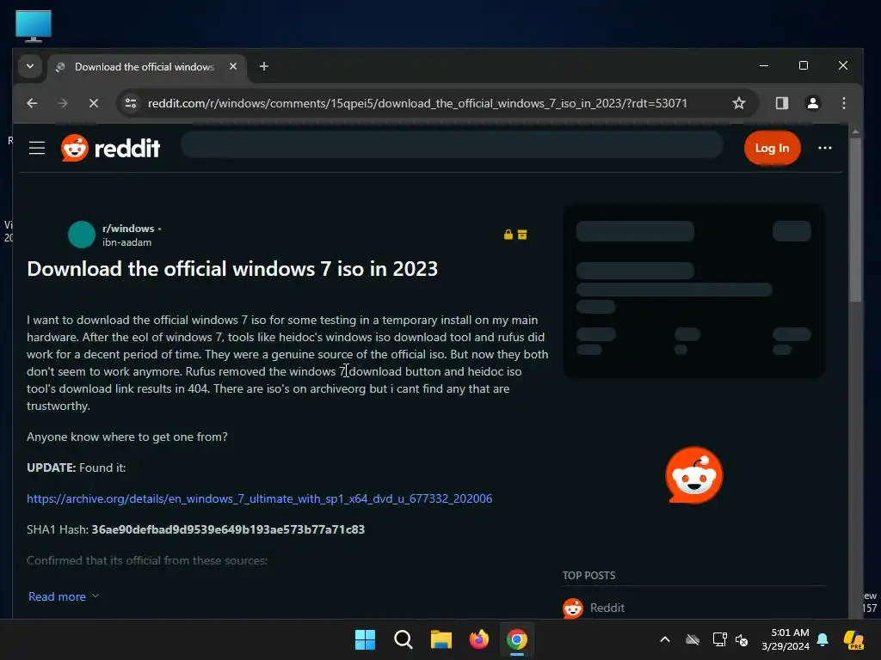Image resolution: width=881 pixels, height=660 pixels.
Task: Click the Chrome taskbar icon
Action: coord(517,639)
